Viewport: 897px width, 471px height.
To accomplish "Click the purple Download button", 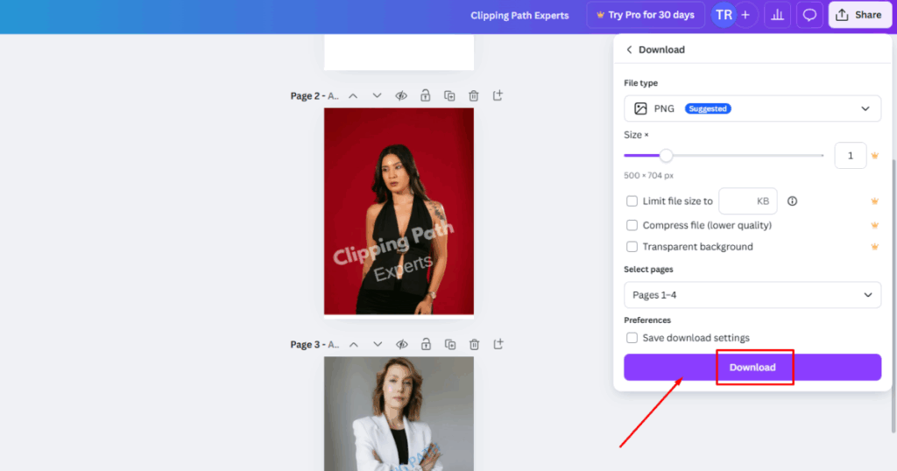I will tap(752, 367).
